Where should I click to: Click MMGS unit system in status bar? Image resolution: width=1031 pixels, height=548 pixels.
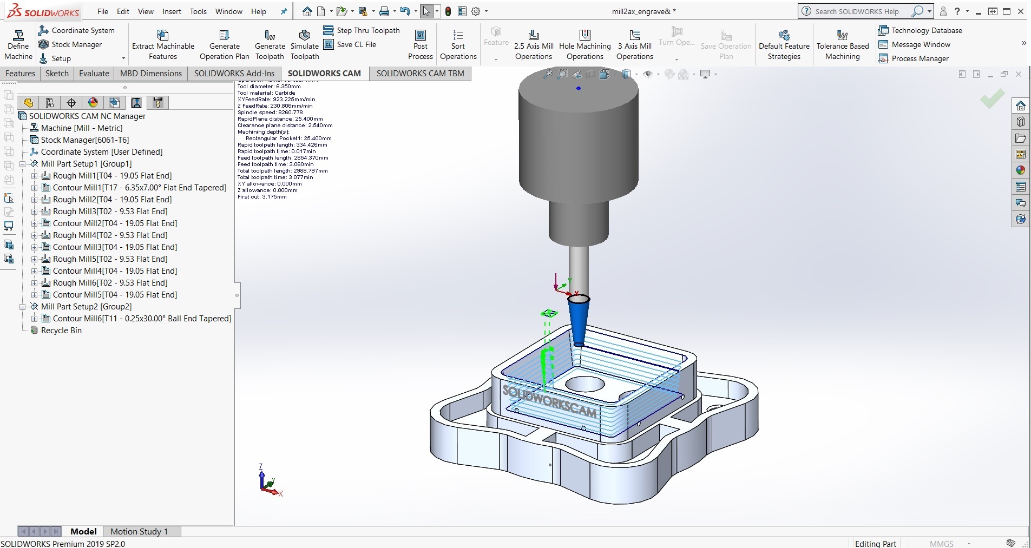pos(941,544)
